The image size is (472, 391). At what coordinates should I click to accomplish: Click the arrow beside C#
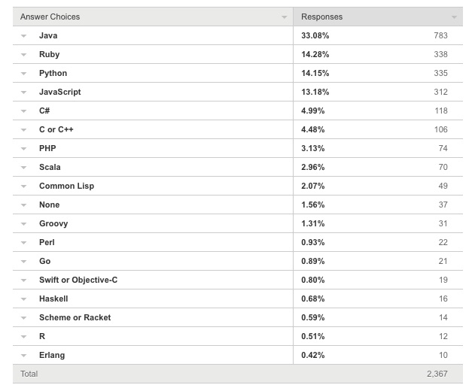pyautogui.click(x=23, y=111)
